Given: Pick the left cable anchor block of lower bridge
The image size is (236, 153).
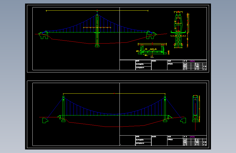Looking at the screenshot, I should pyautogui.click(x=45, y=121).
